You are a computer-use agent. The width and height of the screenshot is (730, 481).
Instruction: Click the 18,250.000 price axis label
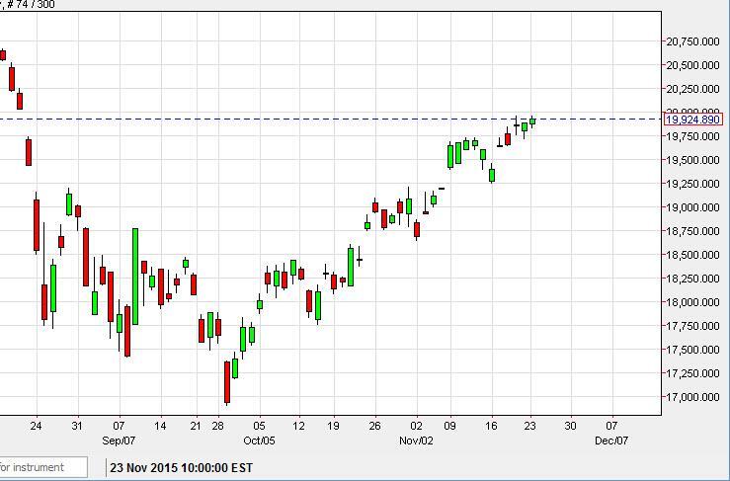pyautogui.click(x=691, y=279)
